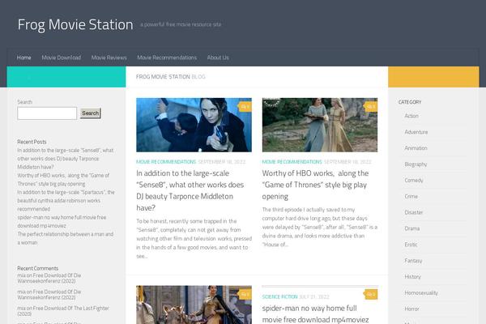This screenshot has height=324, width=486.
Task: Click the Frog Movie Station site title
Action: point(75,24)
